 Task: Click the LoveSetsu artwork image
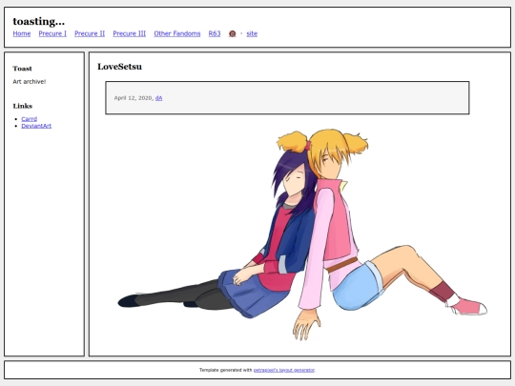point(302,234)
